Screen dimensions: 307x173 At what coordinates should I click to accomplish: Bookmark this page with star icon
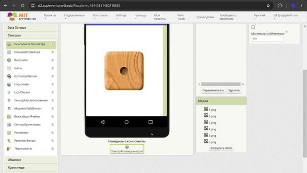point(268,5)
